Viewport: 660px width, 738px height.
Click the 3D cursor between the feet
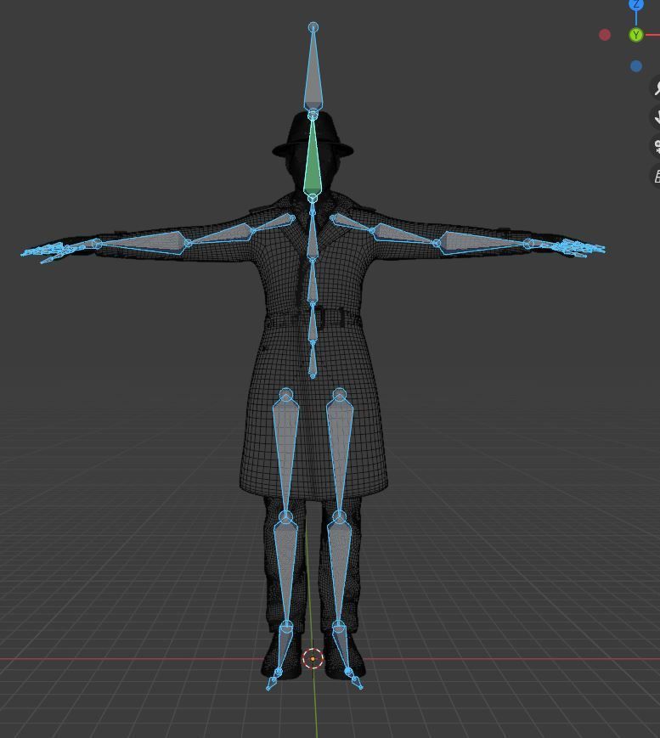click(x=313, y=659)
